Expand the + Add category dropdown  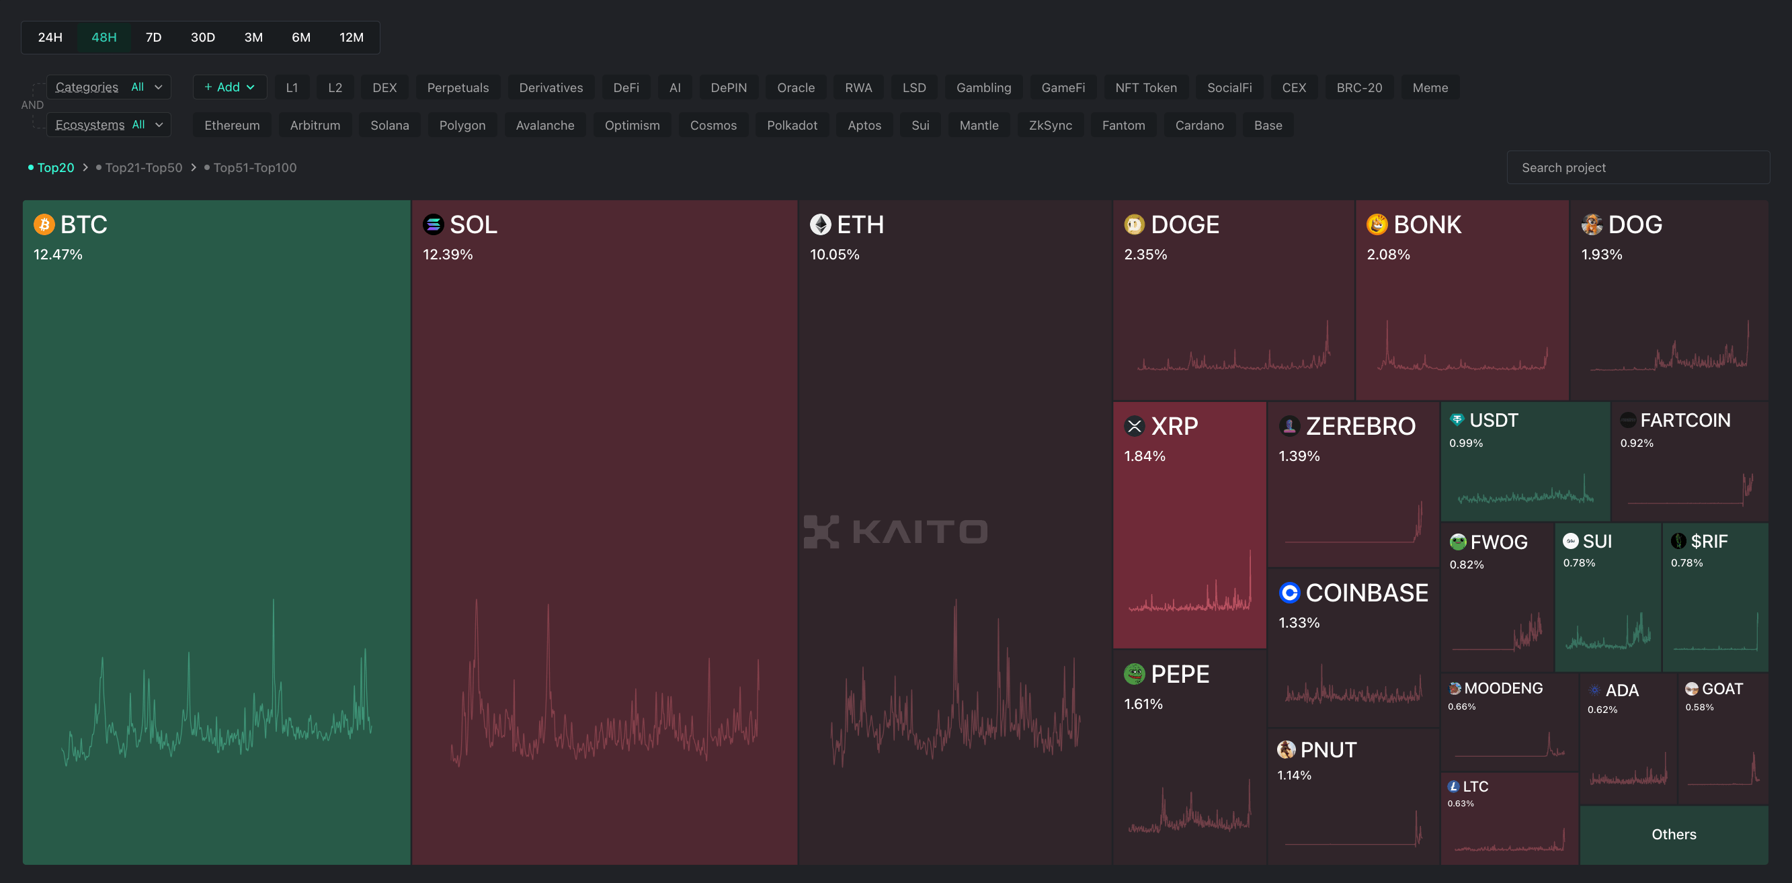point(230,87)
